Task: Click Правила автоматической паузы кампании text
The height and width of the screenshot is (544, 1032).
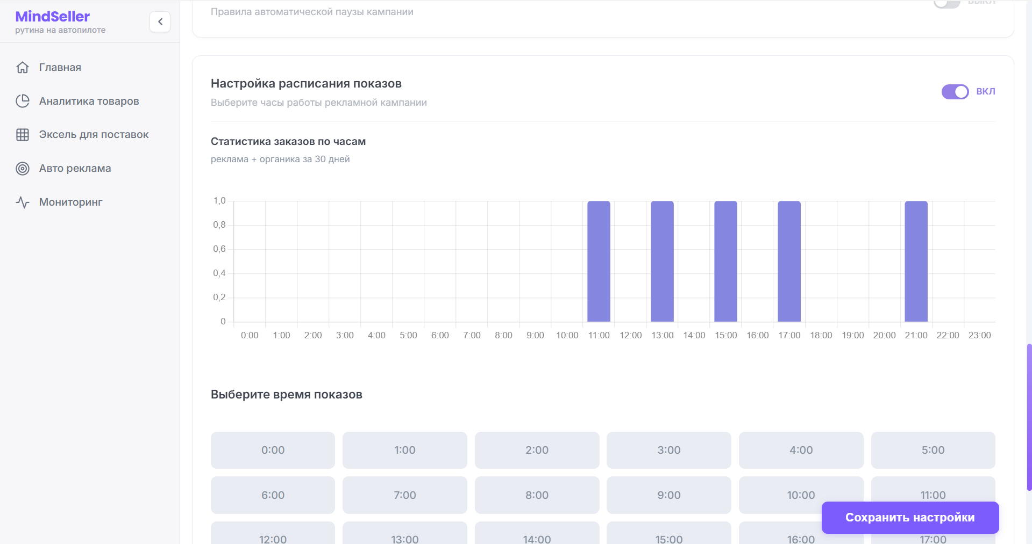Action: pos(312,12)
